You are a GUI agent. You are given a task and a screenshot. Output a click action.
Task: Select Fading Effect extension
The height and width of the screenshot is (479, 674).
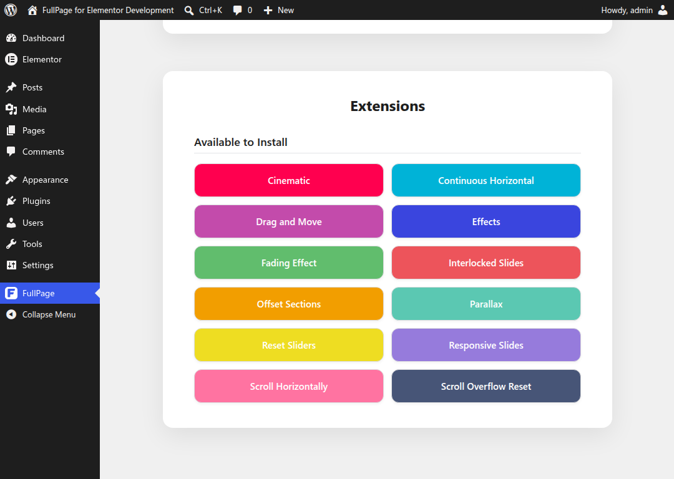[x=289, y=263]
